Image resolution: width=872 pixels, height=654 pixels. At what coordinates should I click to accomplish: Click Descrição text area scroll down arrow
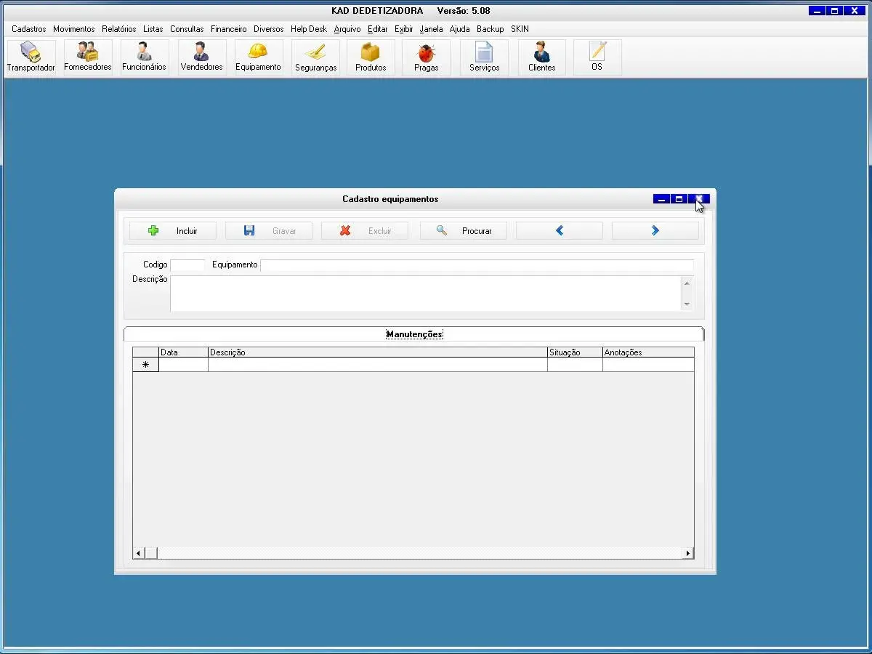(687, 304)
